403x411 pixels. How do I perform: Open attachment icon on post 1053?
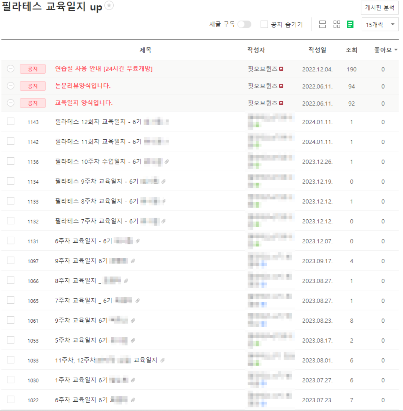click(x=133, y=340)
